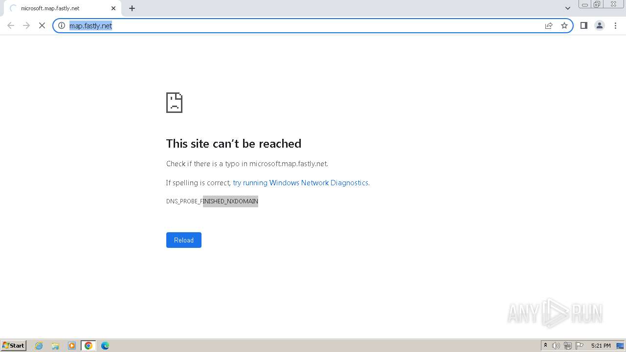Image resolution: width=626 pixels, height=352 pixels.
Task: Switch to Chrome taskbar button
Action: (89, 346)
